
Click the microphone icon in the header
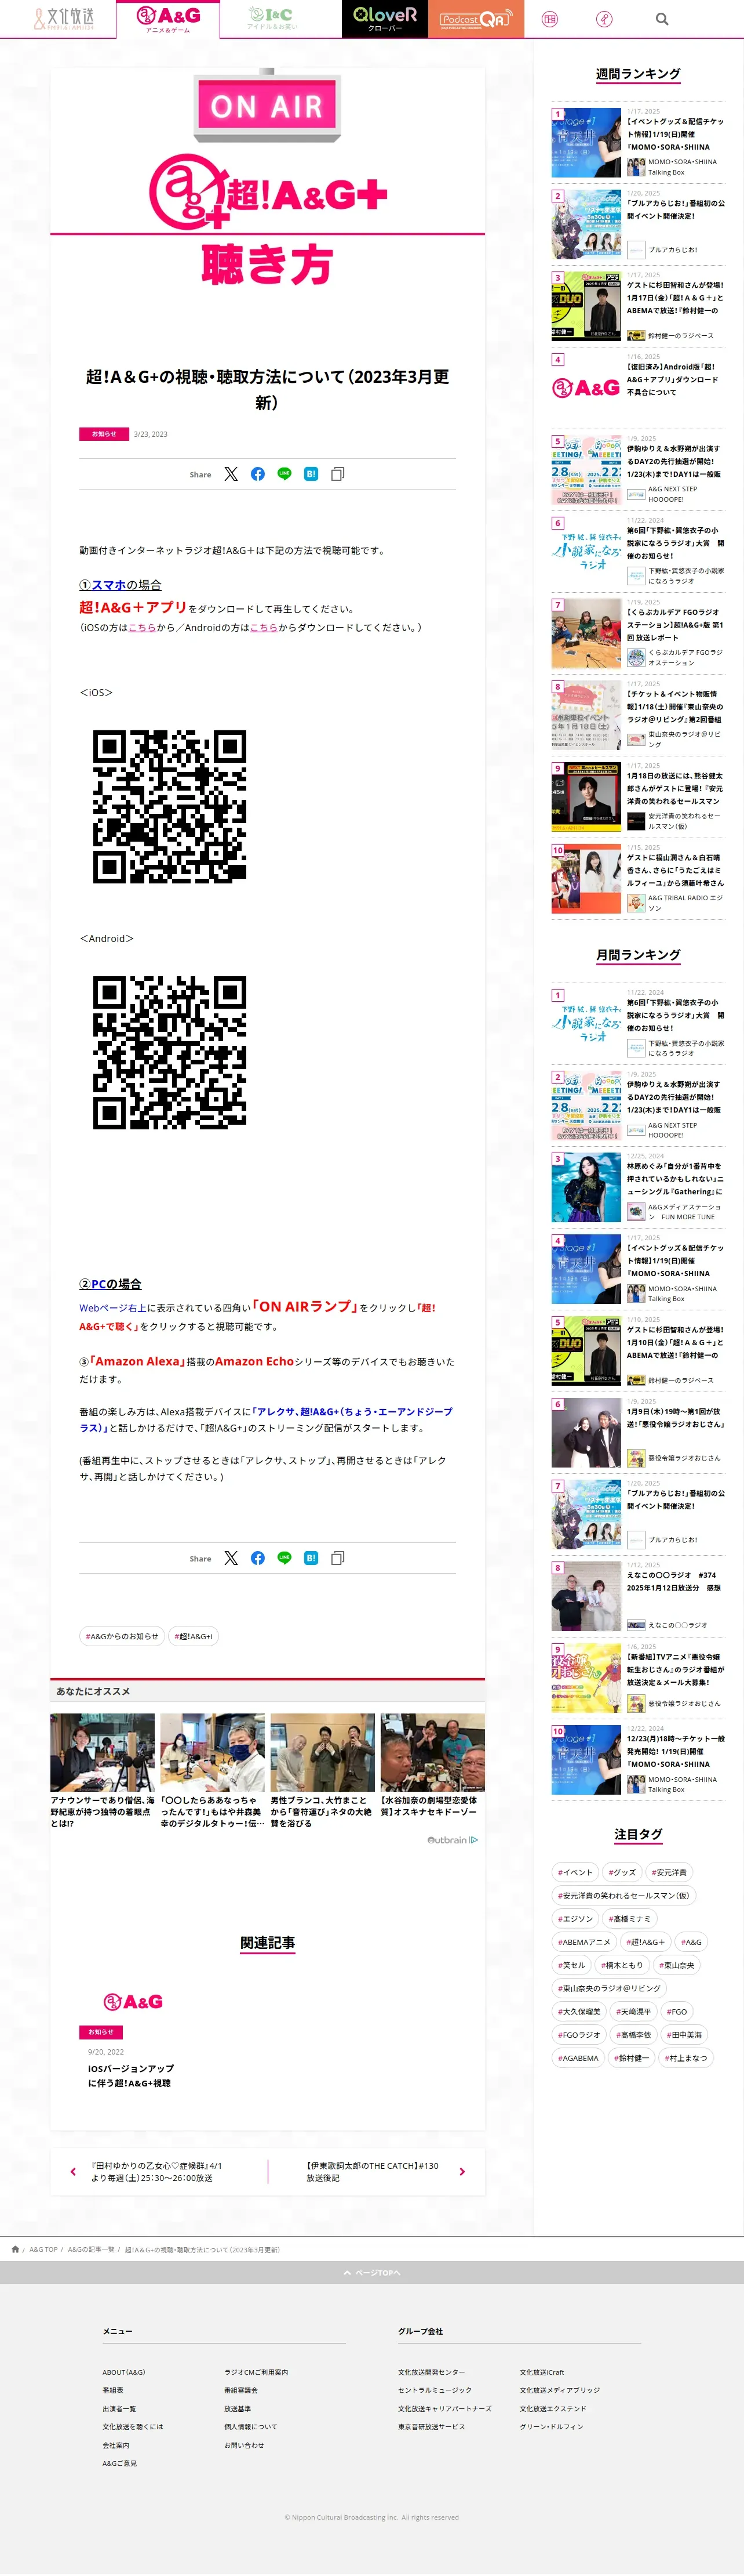tap(603, 19)
